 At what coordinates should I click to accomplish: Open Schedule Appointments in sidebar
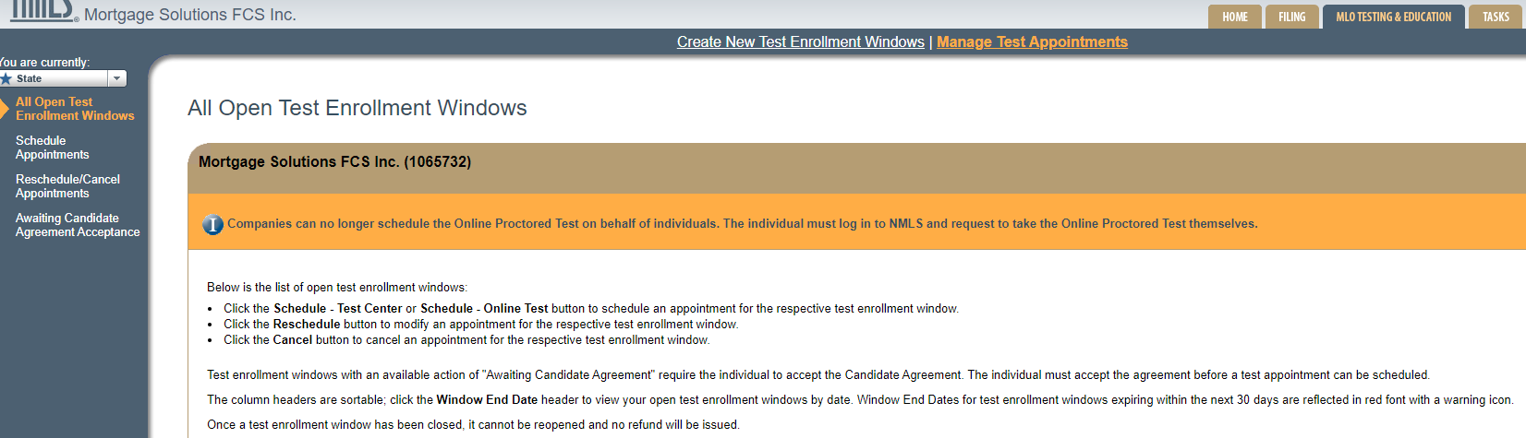click(53, 148)
